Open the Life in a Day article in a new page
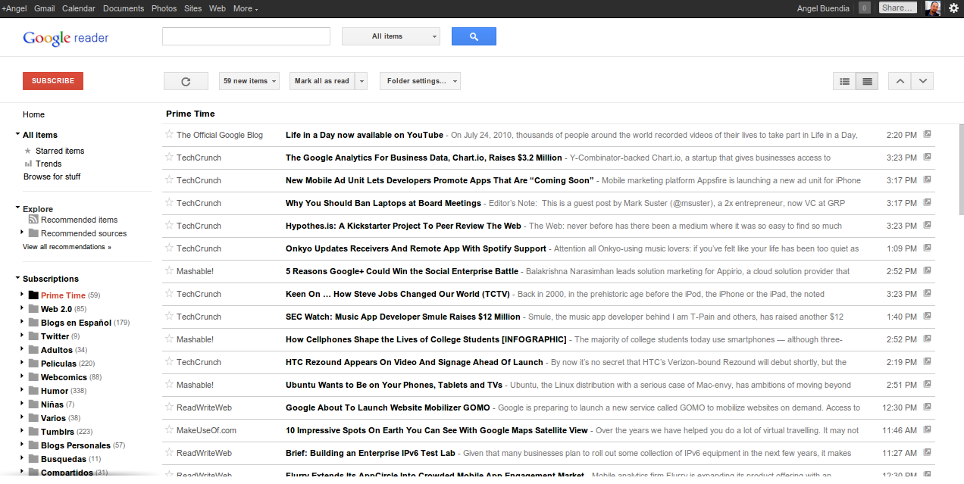The width and height of the screenshot is (964, 484). 927,135
